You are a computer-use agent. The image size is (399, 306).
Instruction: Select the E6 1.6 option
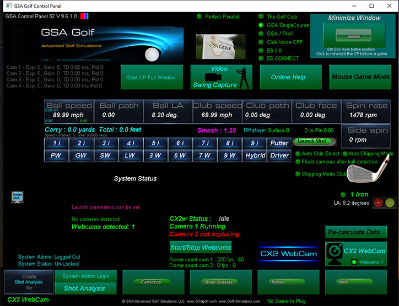[x=261, y=50]
